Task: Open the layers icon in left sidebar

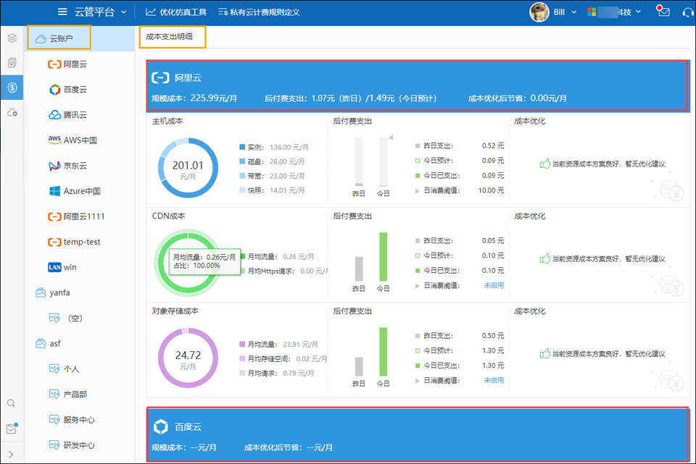Action: [x=12, y=38]
